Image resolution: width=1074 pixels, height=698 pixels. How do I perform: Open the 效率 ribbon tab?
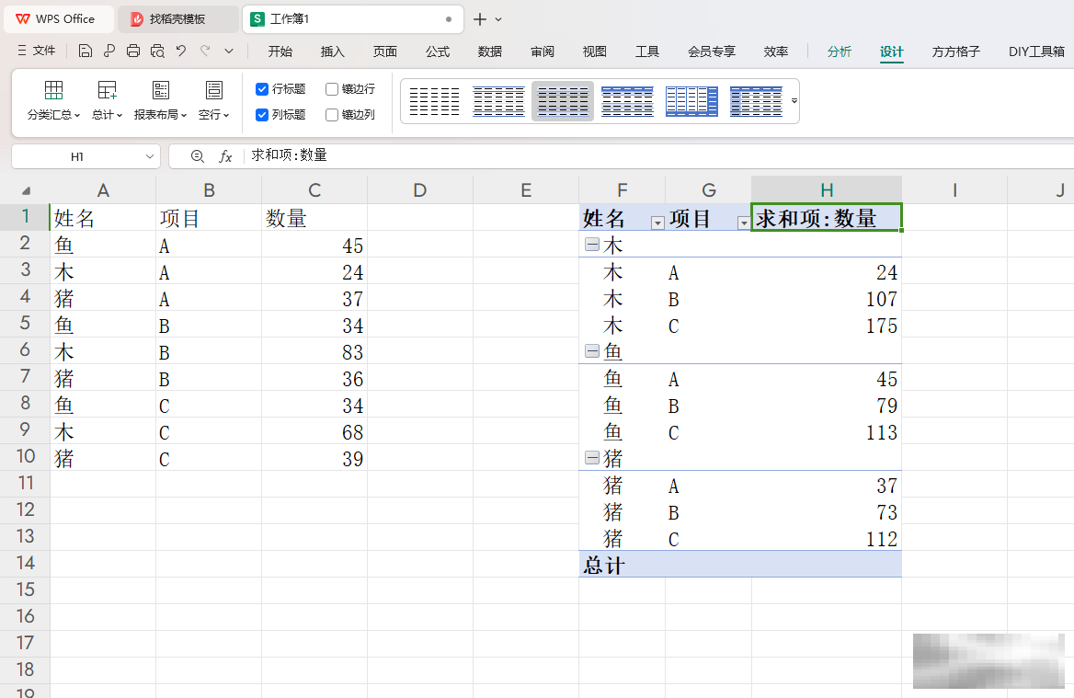point(776,51)
